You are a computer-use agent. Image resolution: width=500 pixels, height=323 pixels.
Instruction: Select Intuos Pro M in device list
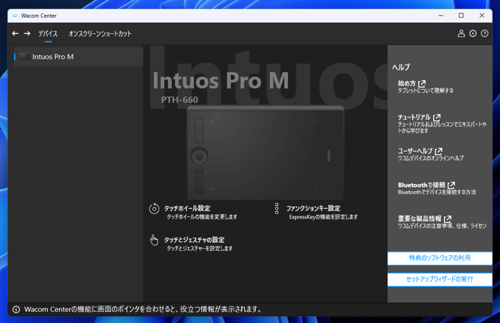pos(79,57)
